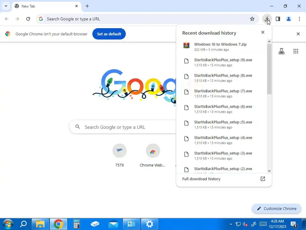This screenshot has width=306, height=230.
Task: Click the muted volume tray icon
Action: coord(245,224)
